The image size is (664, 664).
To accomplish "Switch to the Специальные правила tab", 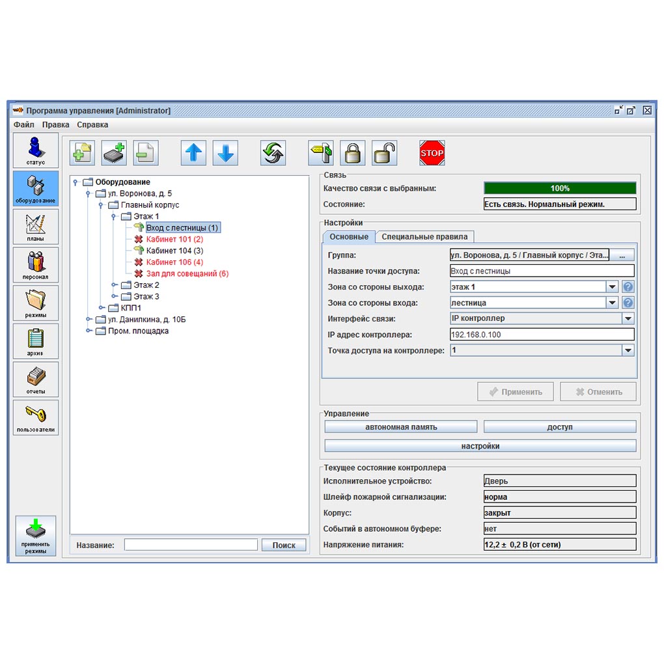I will point(424,237).
